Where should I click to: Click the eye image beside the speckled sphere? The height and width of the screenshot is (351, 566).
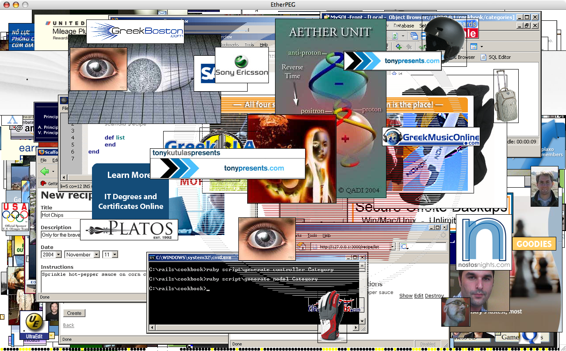click(98, 69)
